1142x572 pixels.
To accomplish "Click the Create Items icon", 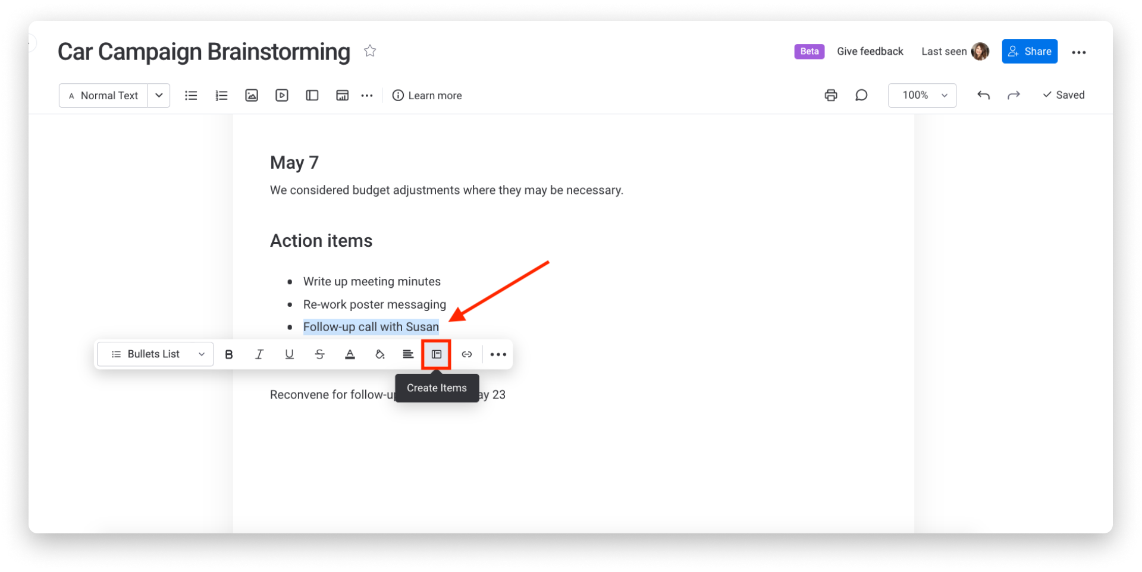I will coord(437,354).
